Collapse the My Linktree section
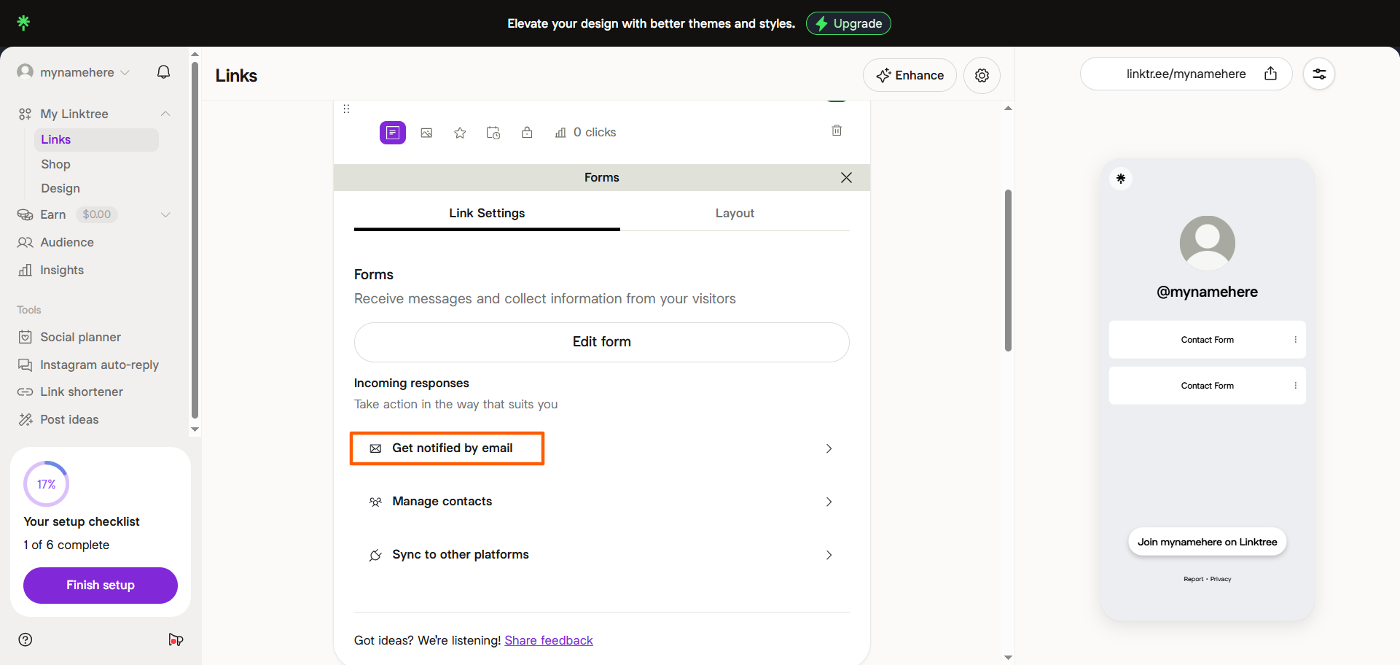This screenshot has height=665, width=1400. (165, 114)
